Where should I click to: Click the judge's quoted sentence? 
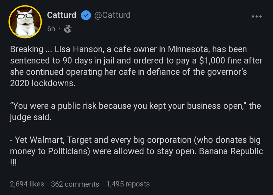(x=128, y=106)
